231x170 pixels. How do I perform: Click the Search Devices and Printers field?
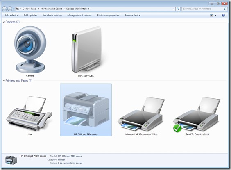point(204,9)
